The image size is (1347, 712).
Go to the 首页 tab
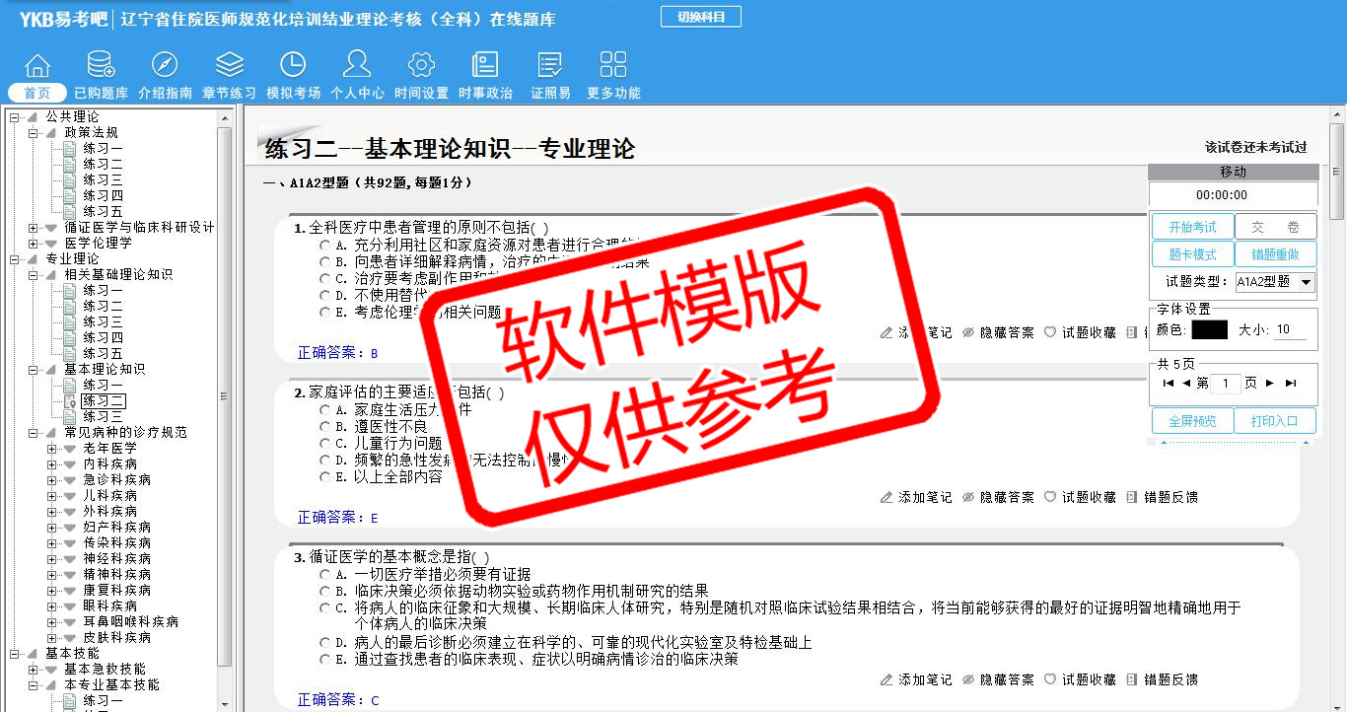(37, 93)
